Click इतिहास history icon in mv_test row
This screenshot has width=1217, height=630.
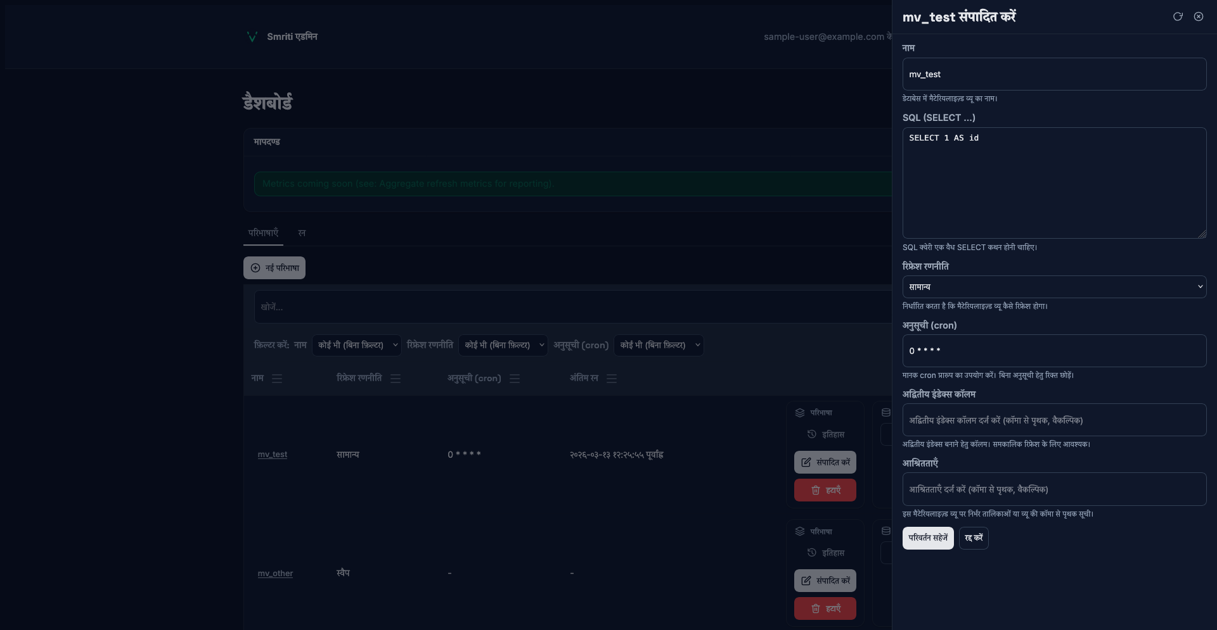tap(812, 434)
